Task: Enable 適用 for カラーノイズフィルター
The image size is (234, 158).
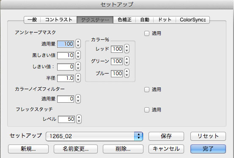Action: coord(147,90)
